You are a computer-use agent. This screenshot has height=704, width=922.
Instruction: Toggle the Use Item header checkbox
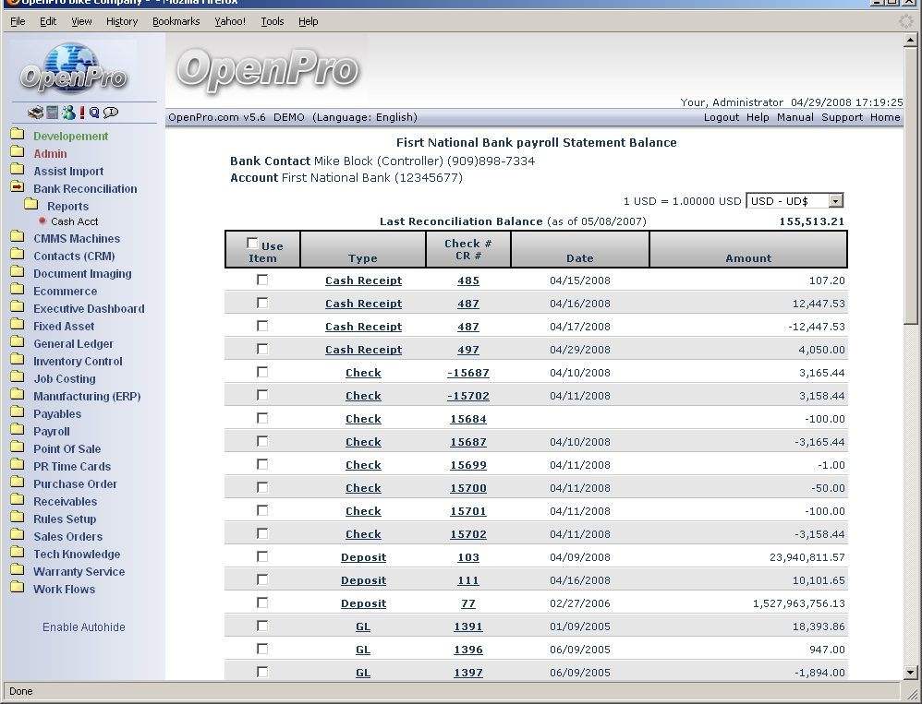coord(252,244)
